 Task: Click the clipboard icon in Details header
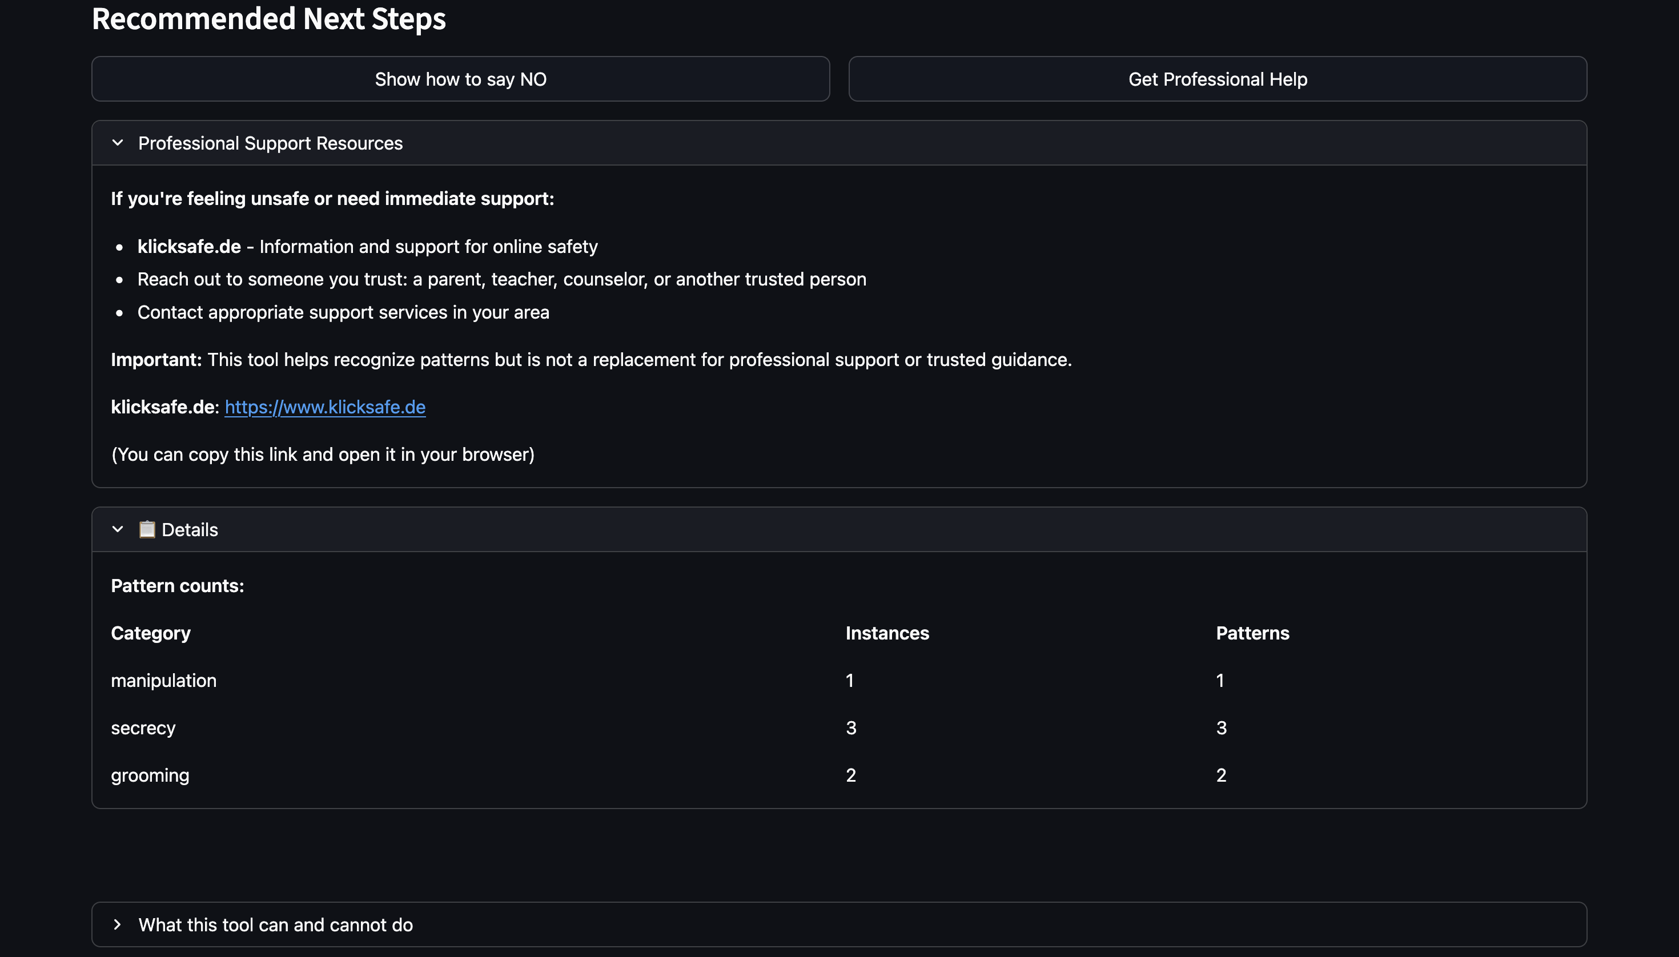[147, 529]
